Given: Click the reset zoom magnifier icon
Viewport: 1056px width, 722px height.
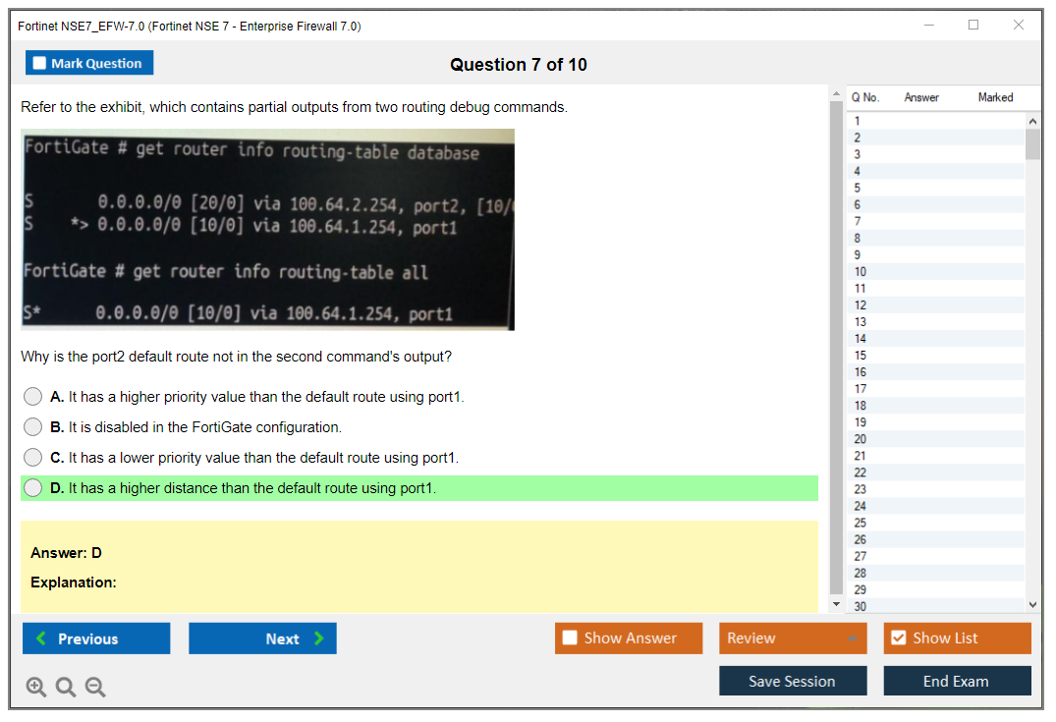Looking at the screenshot, I should coord(66,688).
